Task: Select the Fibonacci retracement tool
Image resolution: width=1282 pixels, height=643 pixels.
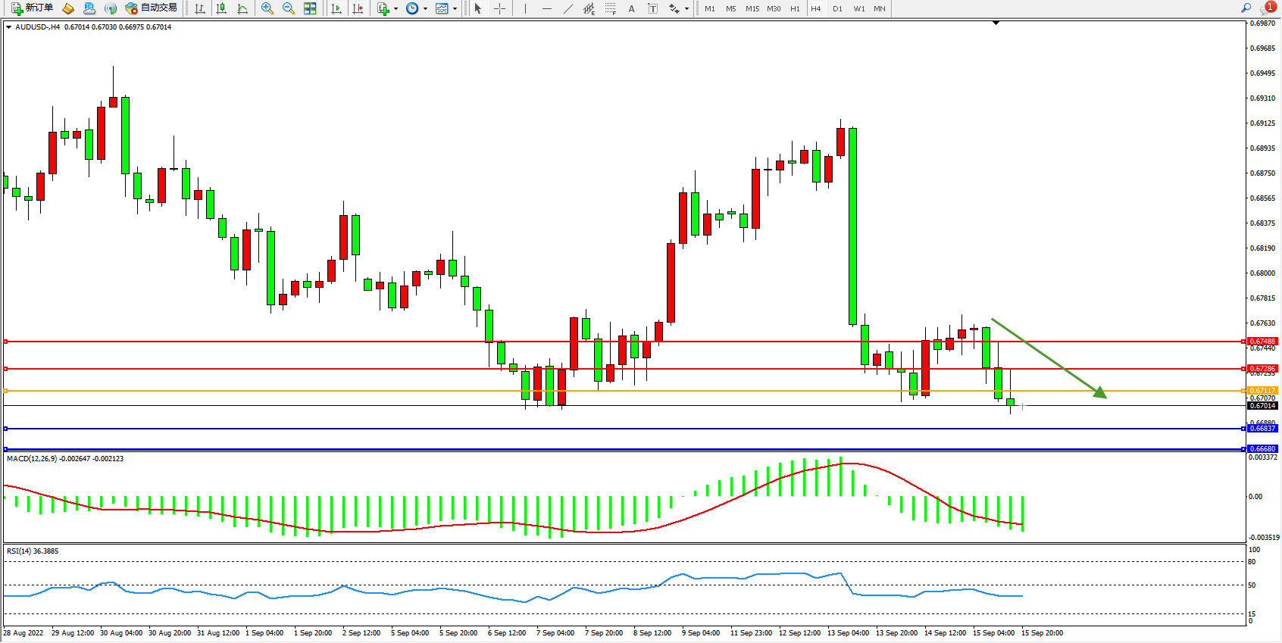Action: click(x=610, y=8)
